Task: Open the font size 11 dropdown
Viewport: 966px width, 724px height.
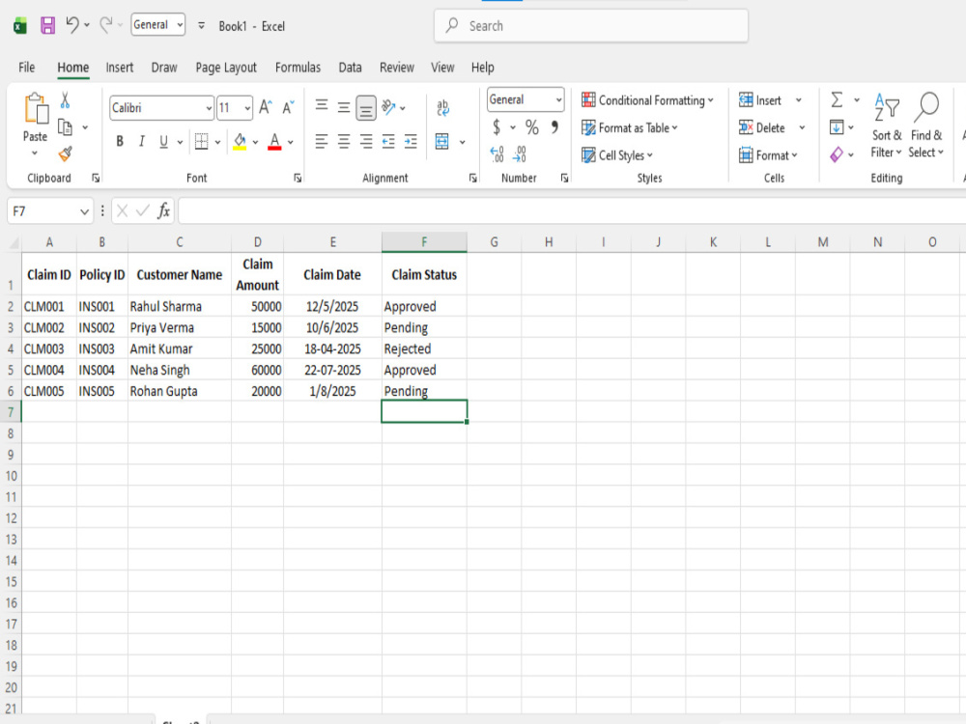Action: coord(247,108)
